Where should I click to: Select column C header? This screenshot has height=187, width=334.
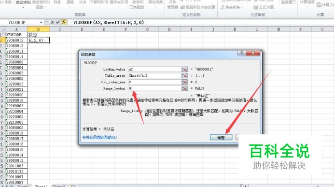pyautogui.click(x=60, y=29)
